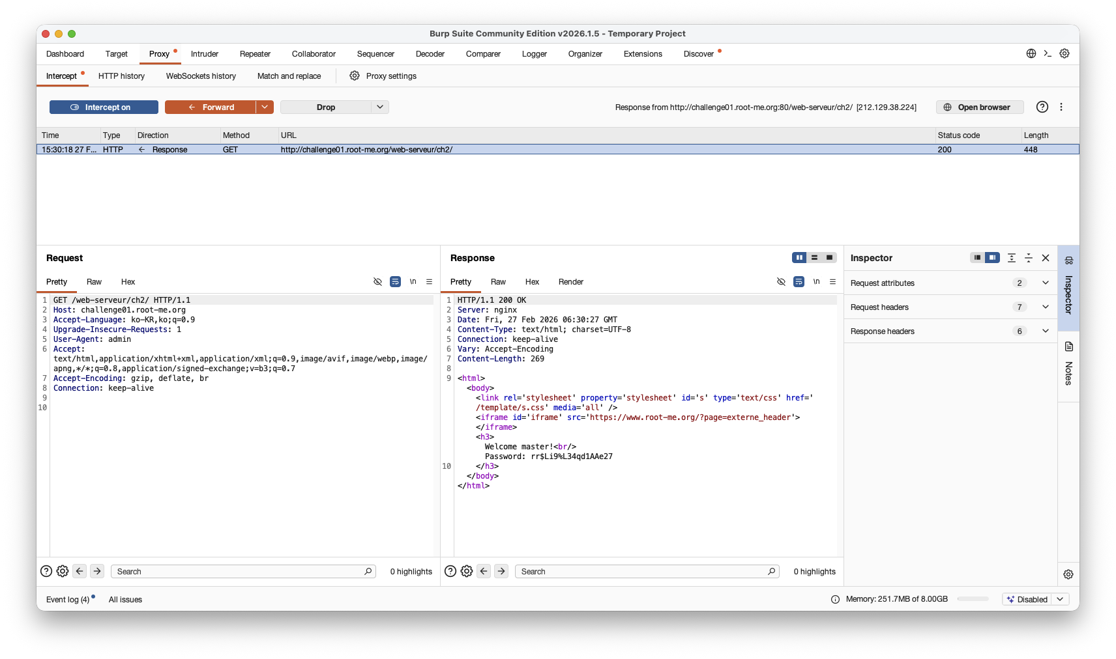This screenshot has width=1116, height=659.
Task: Open the AI Disabled dropdown arrow
Action: click(x=1060, y=599)
